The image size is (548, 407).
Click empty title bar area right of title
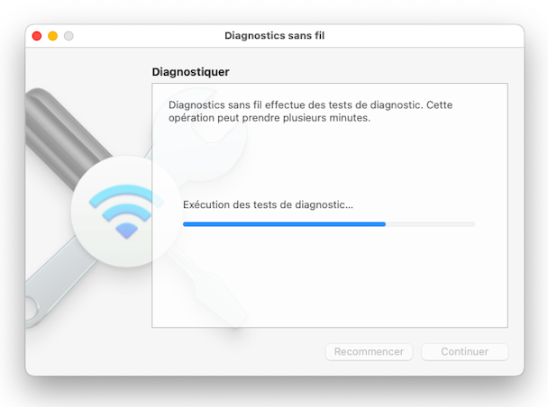coord(419,36)
